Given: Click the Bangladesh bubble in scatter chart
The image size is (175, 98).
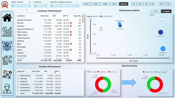Looking at the screenshot, I should pyautogui.click(x=120, y=23).
